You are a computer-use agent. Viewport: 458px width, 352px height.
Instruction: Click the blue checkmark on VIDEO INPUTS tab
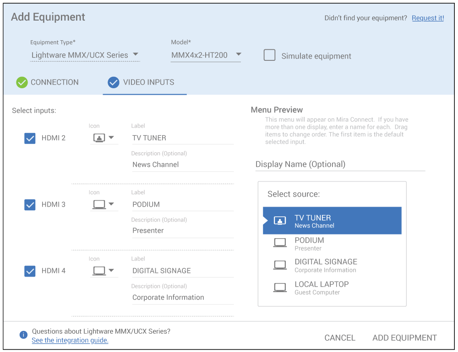[113, 82]
